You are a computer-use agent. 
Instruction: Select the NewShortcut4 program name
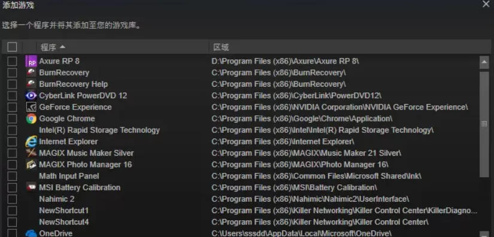(x=64, y=222)
